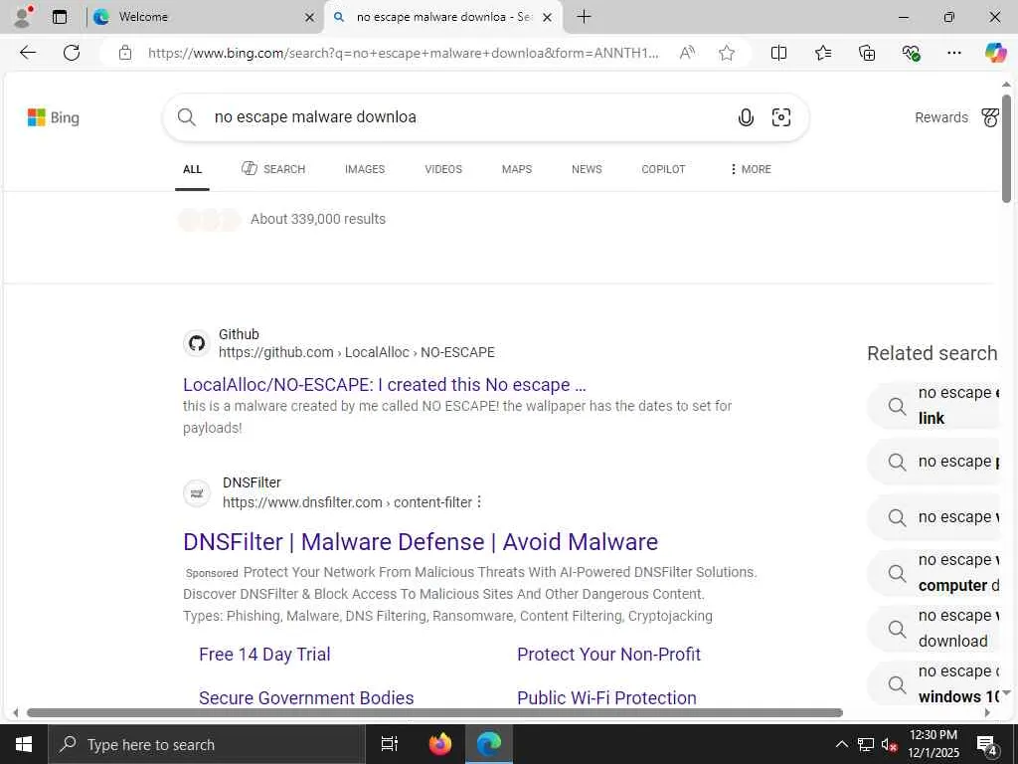Open split screen icon

778,53
